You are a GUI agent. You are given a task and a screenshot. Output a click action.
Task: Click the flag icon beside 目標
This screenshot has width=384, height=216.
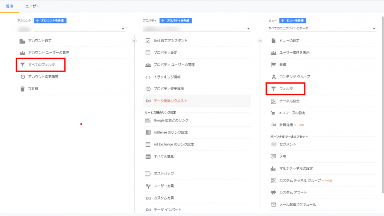[x=273, y=65]
